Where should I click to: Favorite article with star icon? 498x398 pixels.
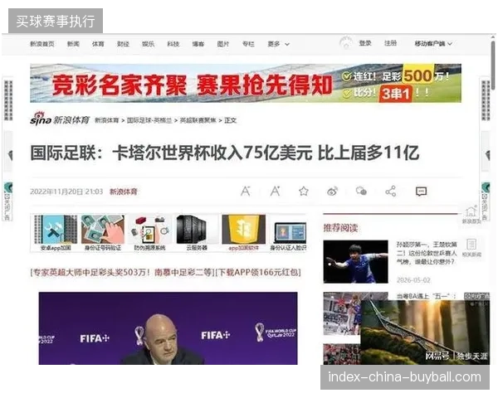(x=304, y=192)
